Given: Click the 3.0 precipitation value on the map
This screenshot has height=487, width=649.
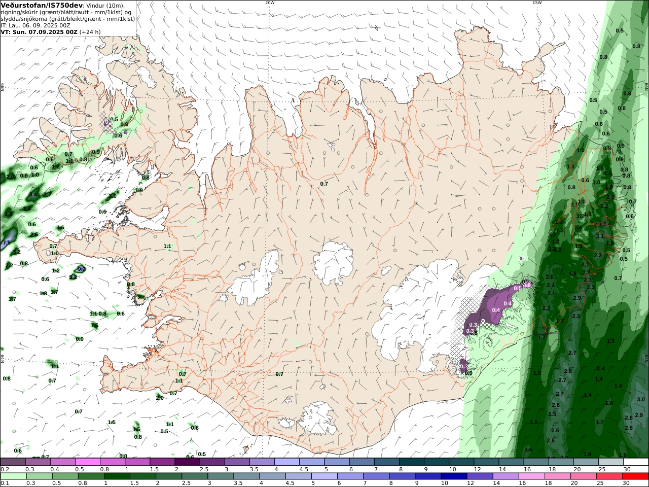Looking at the screenshot, I should pyautogui.click(x=640, y=399).
